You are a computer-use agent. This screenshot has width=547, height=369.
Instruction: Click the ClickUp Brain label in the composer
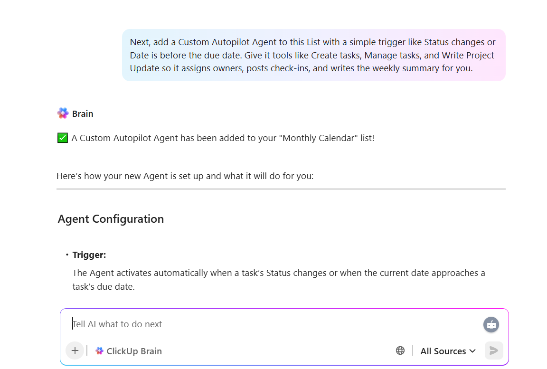pyautogui.click(x=133, y=350)
